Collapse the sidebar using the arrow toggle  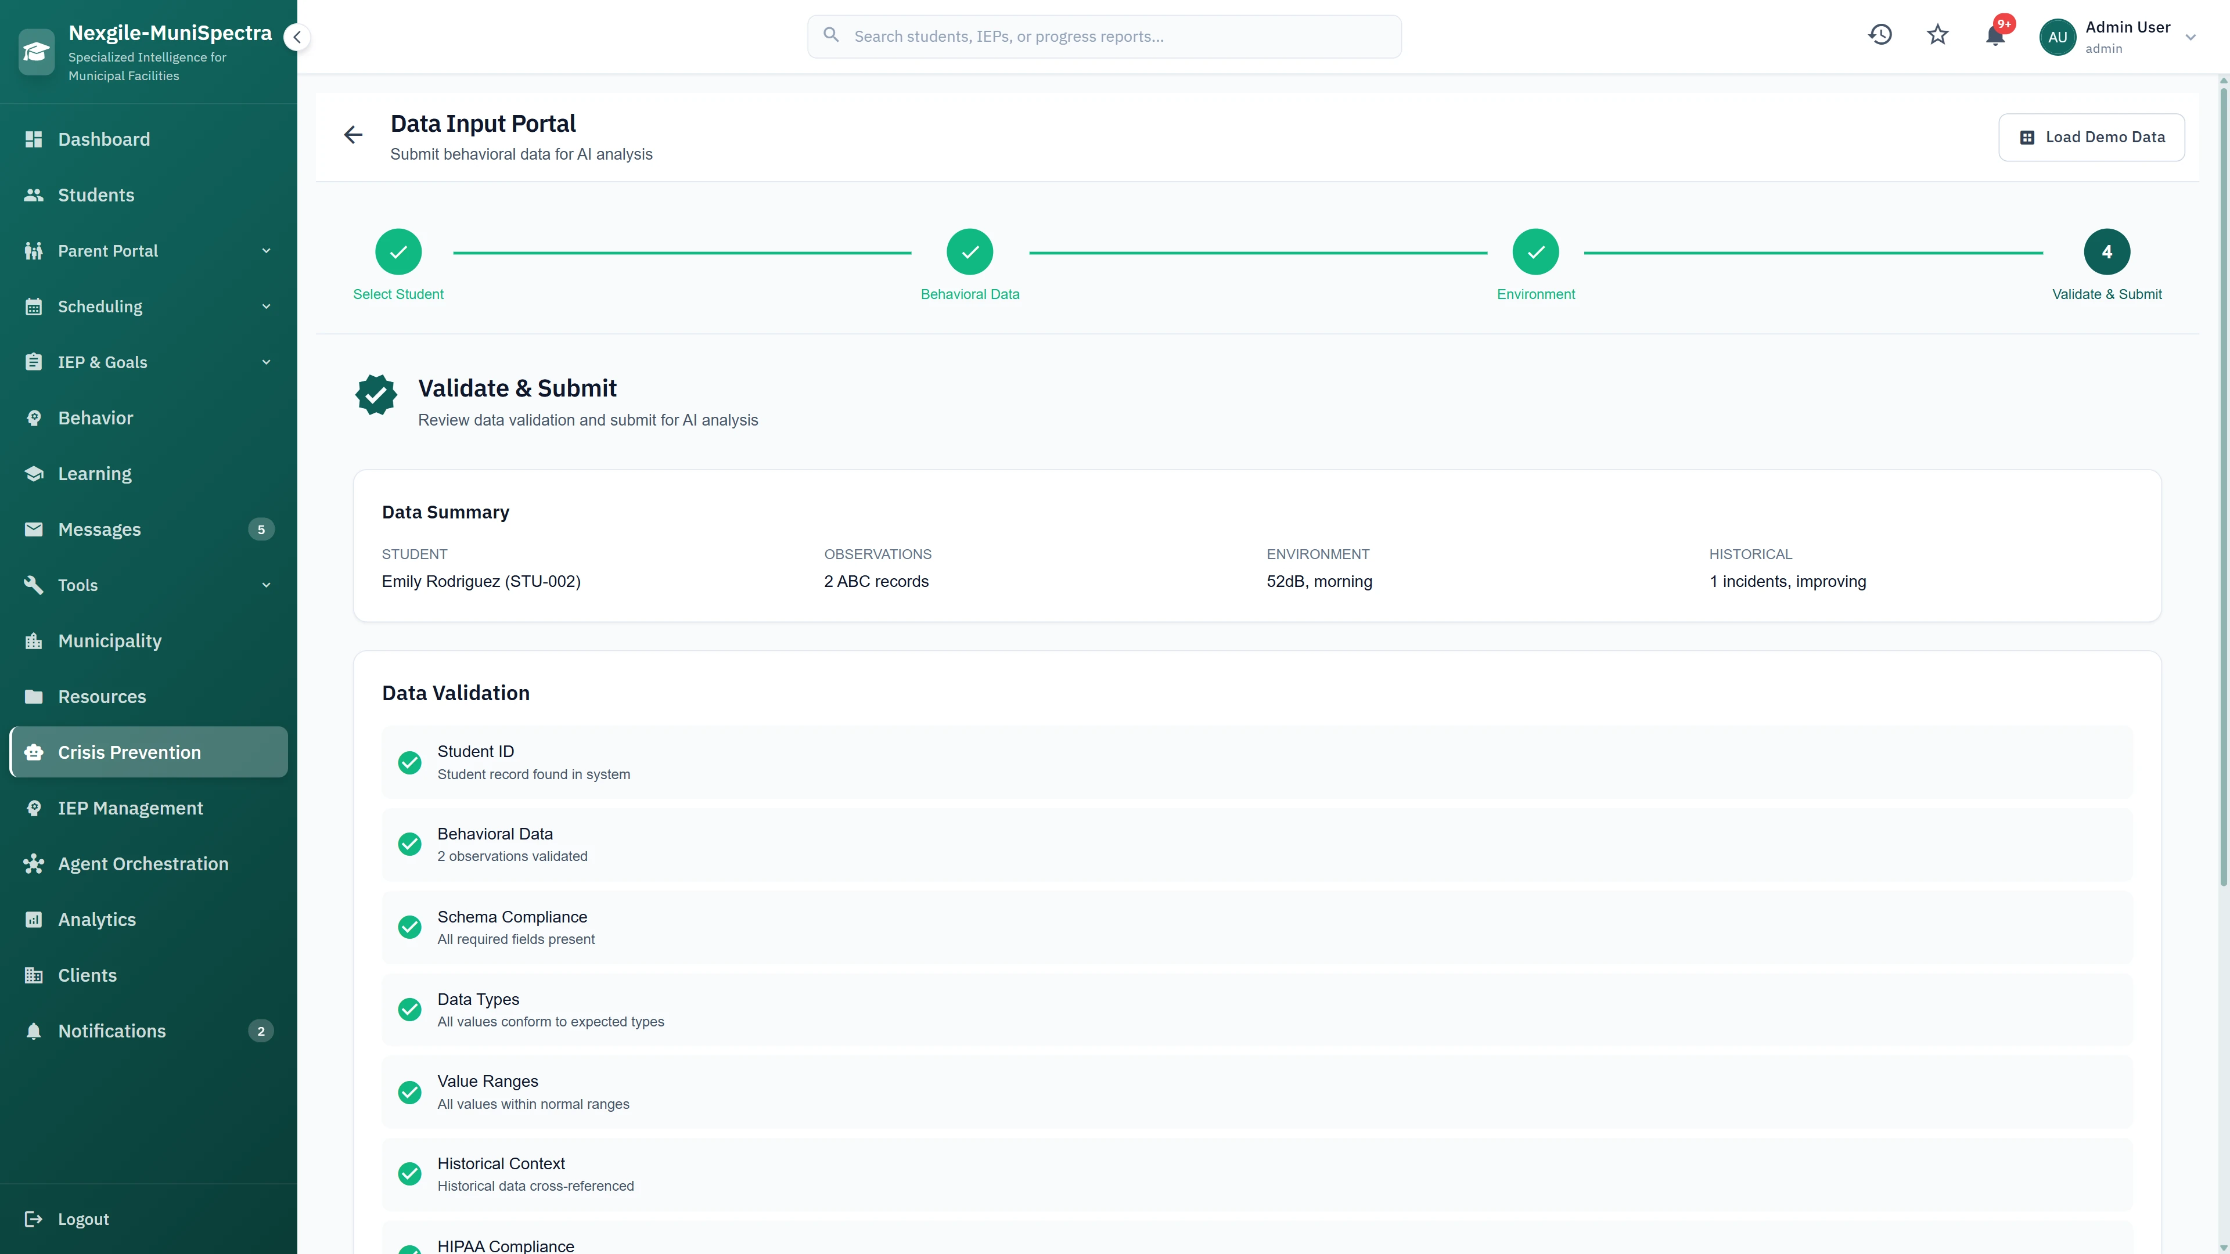click(x=297, y=37)
